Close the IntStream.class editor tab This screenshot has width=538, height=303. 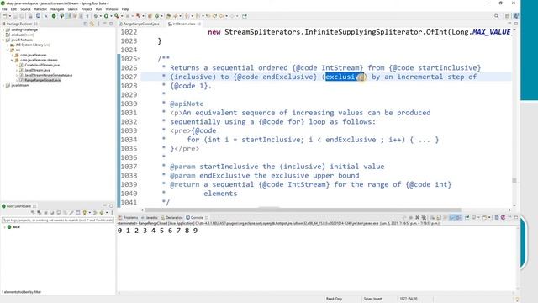click(199, 24)
